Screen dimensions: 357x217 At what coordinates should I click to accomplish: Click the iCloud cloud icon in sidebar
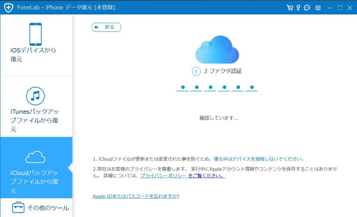[x=35, y=157]
